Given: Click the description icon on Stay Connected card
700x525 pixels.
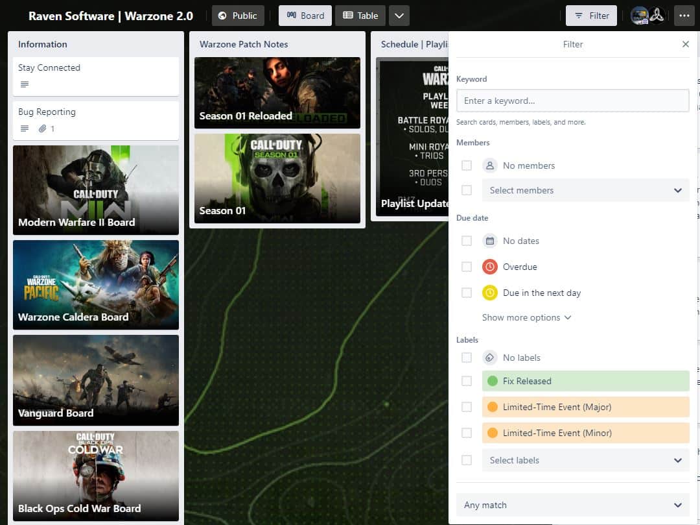Looking at the screenshot, I should (25, 84).
